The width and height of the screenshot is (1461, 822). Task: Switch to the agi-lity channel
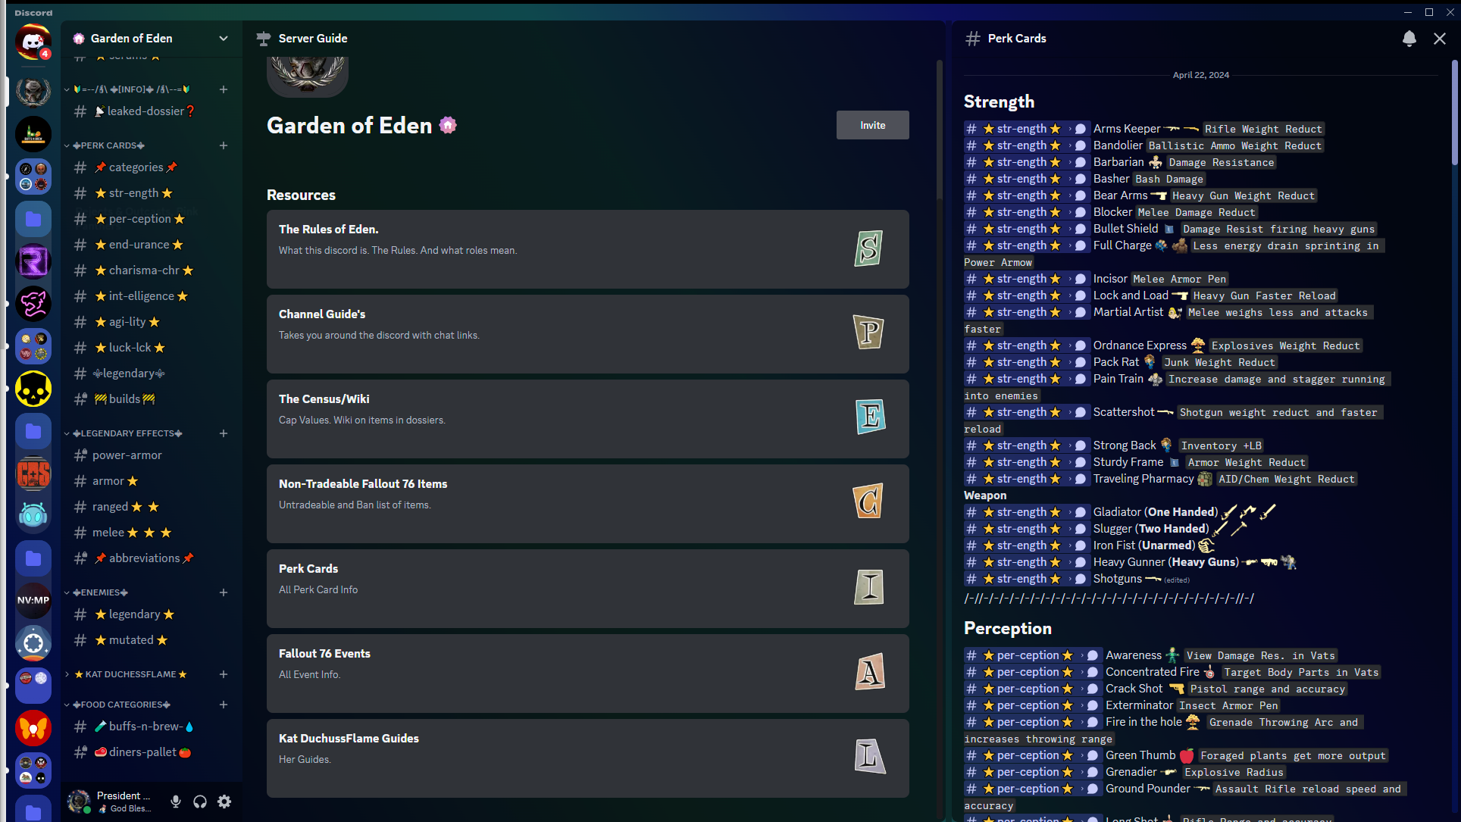[150, 322]
